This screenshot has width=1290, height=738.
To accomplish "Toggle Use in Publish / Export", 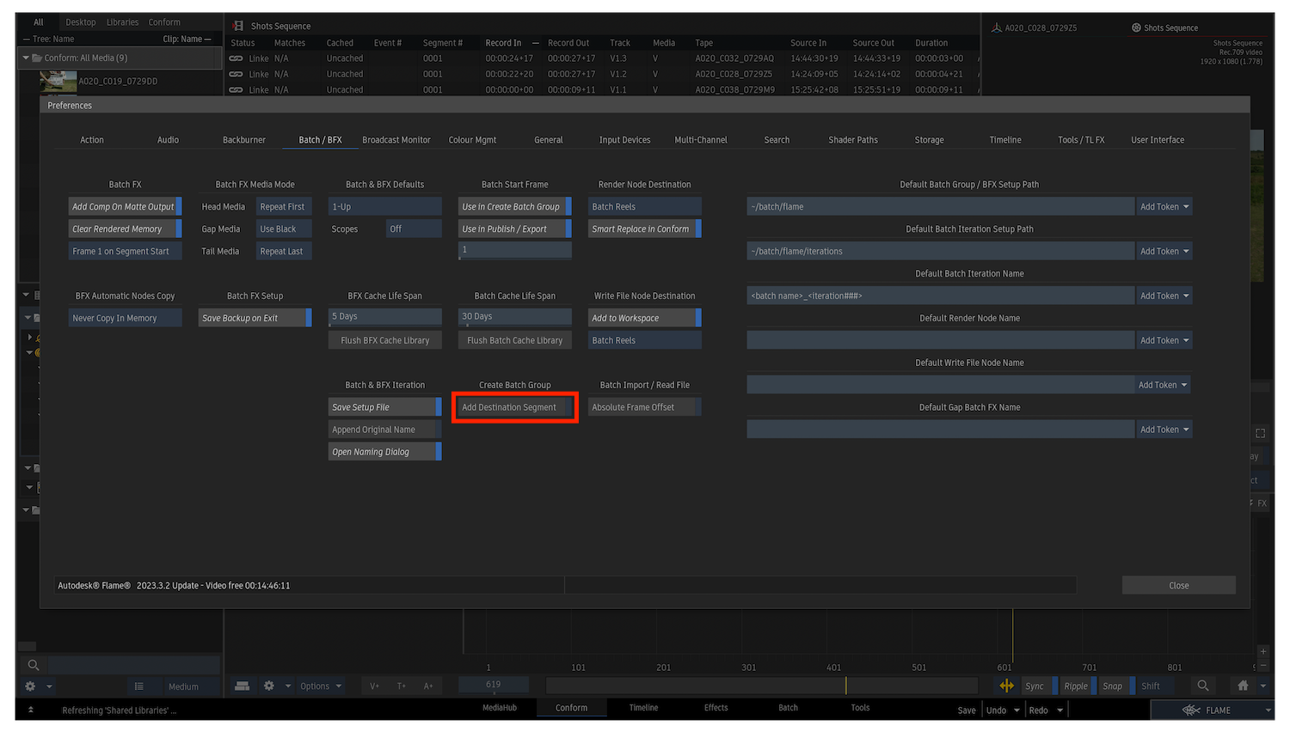I will pos(514,229).
